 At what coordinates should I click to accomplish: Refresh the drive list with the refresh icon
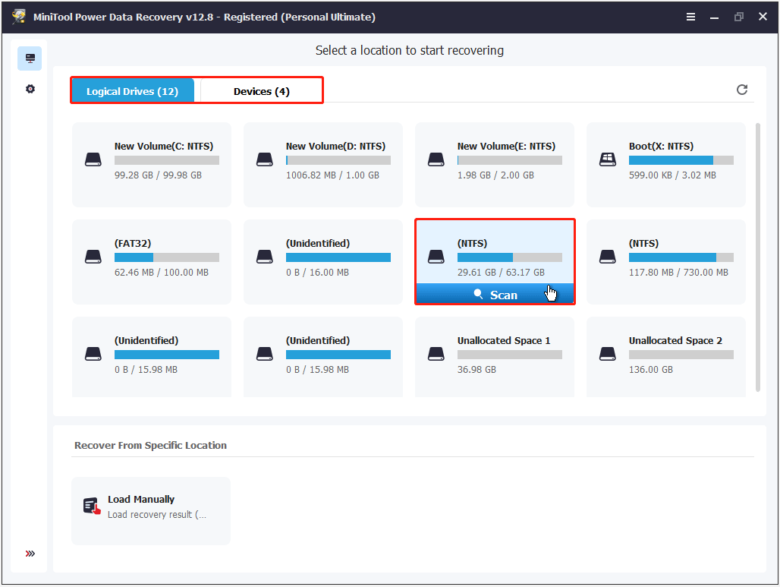coord(742,89)
